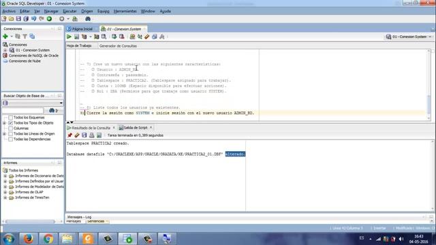
Task: Click the Redo arrow icon in main toolbar
Action: pos(42,19)
